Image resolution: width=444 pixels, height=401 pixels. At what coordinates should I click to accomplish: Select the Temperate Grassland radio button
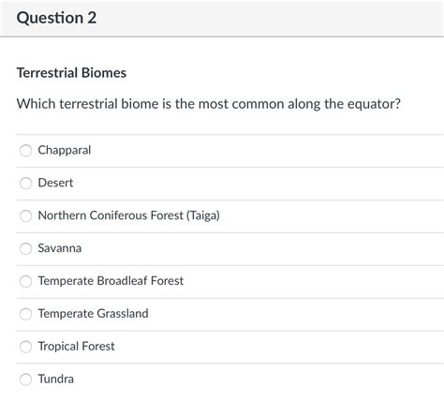[x=25, y=314]
